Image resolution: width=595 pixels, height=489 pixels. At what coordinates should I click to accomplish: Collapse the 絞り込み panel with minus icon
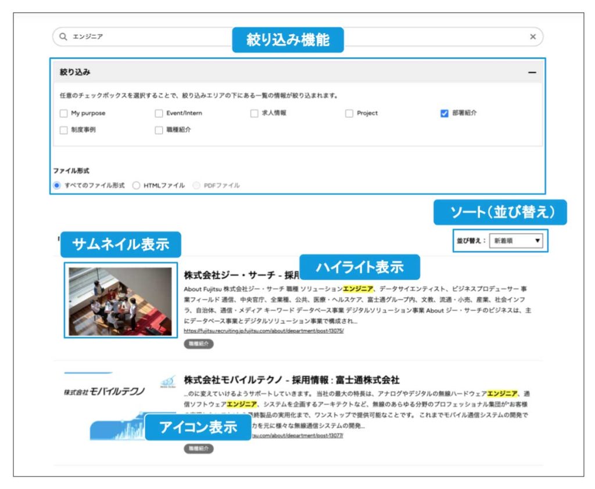(532, 73)
